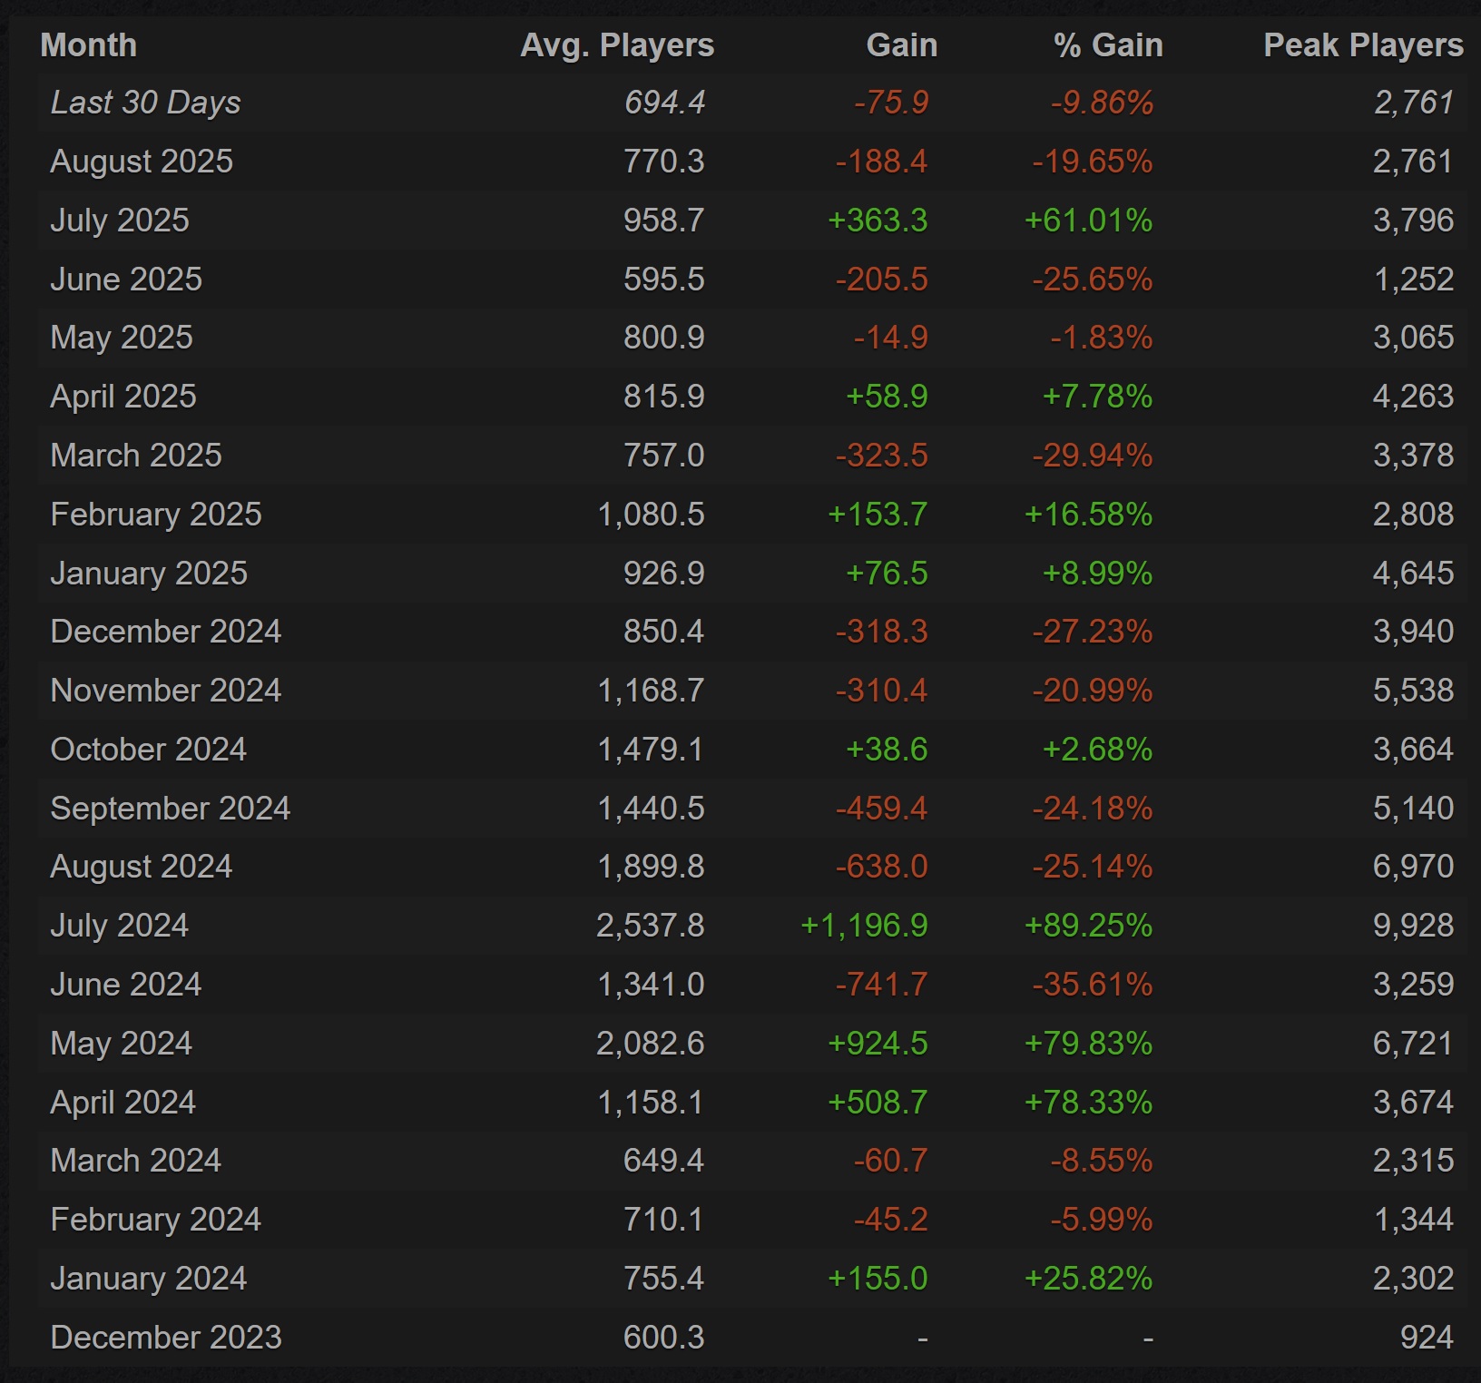Click the Avg. Players column header
The image size is (1481, 1383).
click(x=617, y=44)
